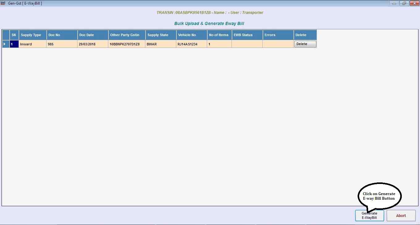Viewport: 420px width, 225px height.
Task: Click the Gen-Gst app icon in title bar
Action: pyautogui.click(x=3, y=3)
